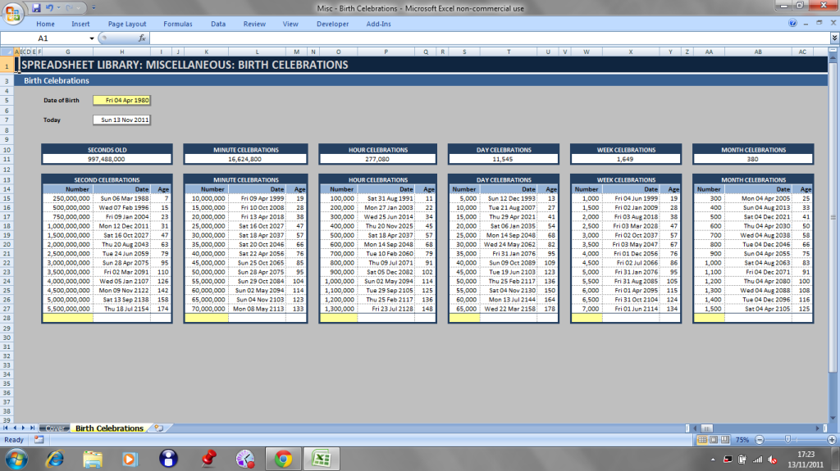Click the Office Button orb
This screenshot has height=471, width=840.
point(13,11)
